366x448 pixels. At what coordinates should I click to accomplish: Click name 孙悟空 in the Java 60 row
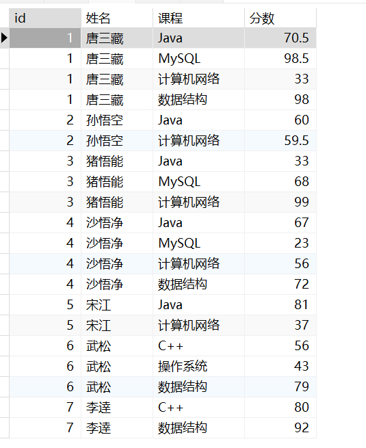point(117,120)
